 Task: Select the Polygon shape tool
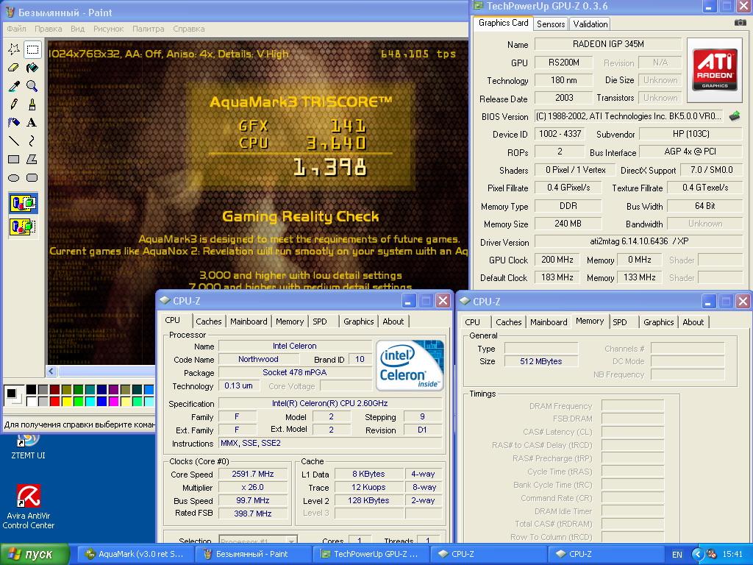[x=32, y=159]
